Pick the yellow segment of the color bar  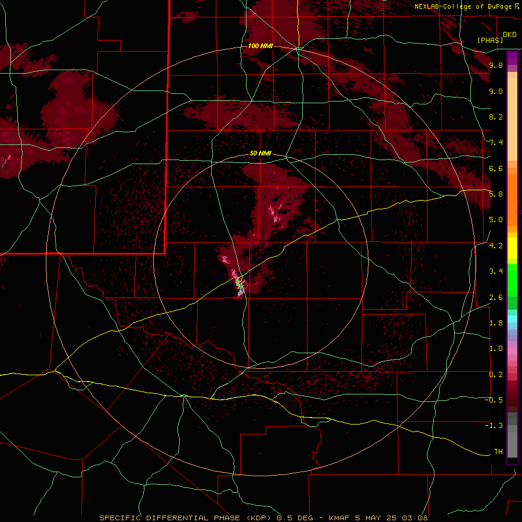[512, 248]
